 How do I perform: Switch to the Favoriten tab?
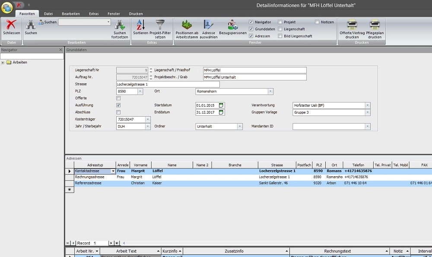coord(27,14)
